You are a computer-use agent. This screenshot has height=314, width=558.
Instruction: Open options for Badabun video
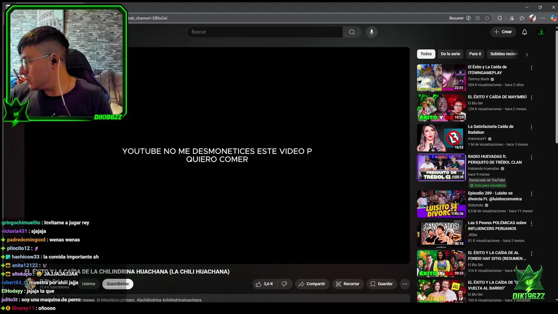coord(531,127)
